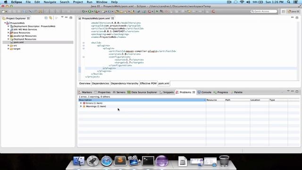
Task: Click the Open Perspective icon
Action: 284,11
